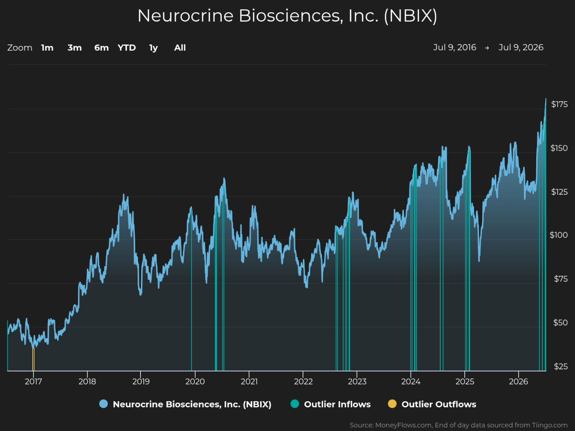The image size is (575, 431).
Task: Click the Zoom label text
Action: [20, 48]
